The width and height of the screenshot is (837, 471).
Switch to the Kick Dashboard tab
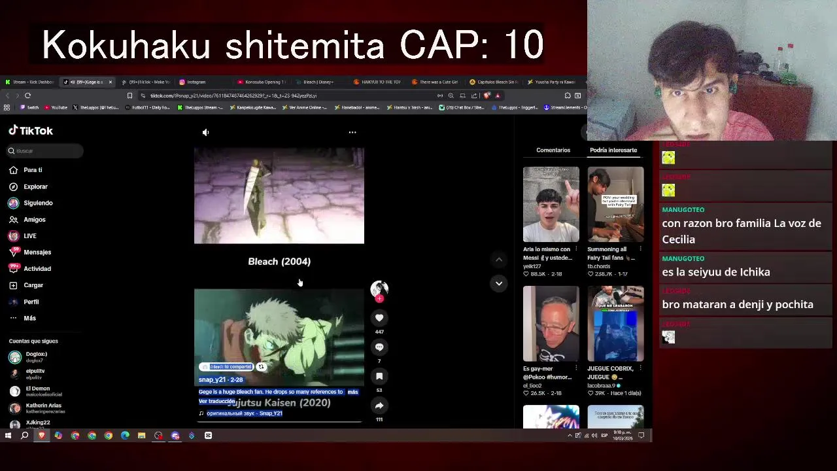pyautogui.click(x=29, y=82)
